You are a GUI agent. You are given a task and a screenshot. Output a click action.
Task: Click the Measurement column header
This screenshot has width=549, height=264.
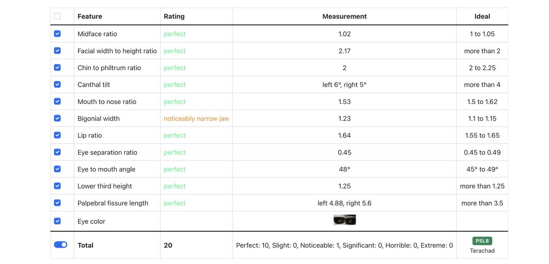[x=345, y=16]
